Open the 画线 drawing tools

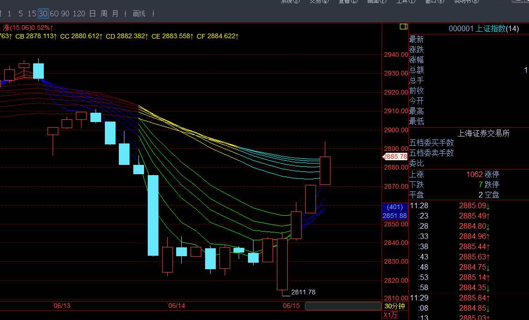(x=139, y=14)
